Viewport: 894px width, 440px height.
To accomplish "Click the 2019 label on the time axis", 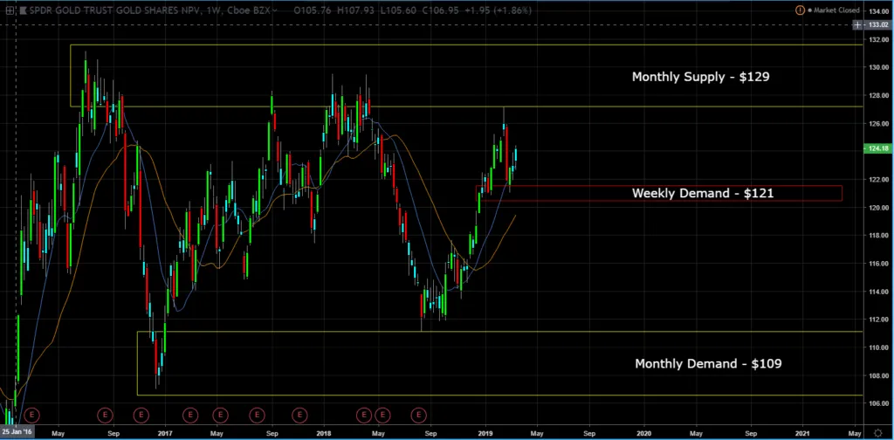I will point(485,432).
